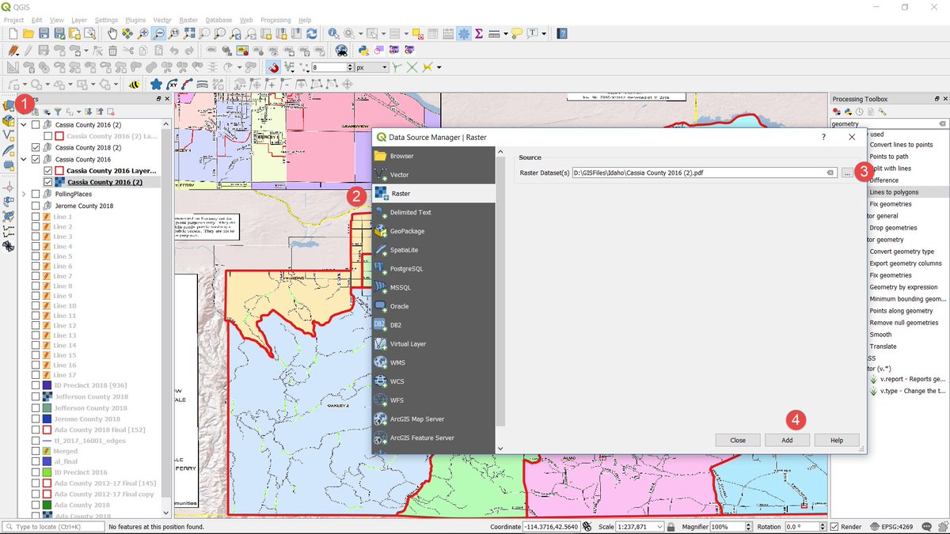Click the Type to locate search field
Screen dimensions: 950x534
(x=52, y=526)
